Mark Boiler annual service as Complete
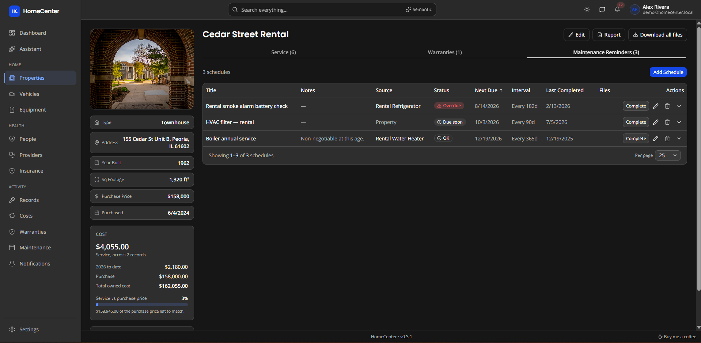This screenshot has height=343, width=701. pyautogui.click(x=636, y=139)
